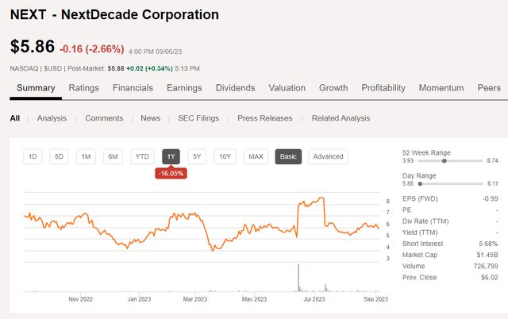This screenshot has height=319, width=508.
Task: Click the NEXT - NextDecade Corporation title
Action: [114, 14]
